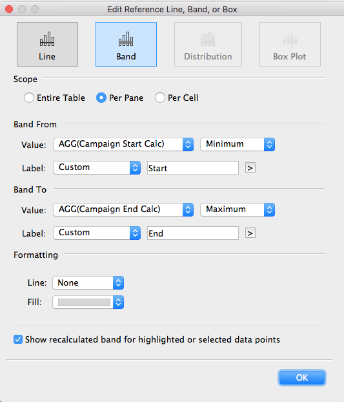Image resolution: width=344 pixels, height=402 pixels.
Task: Click the Start label text field
Action: tap(193, 168)
